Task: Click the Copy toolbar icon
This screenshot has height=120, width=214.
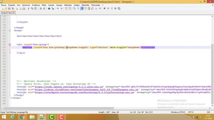Action: coord(32,9)
